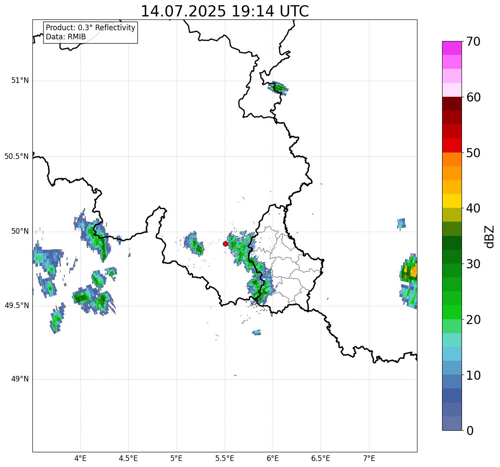Click the title '14.07.2025 19:14 UTC'
Image resolution: width=500 pixels, height=467 pixels.
225,12
